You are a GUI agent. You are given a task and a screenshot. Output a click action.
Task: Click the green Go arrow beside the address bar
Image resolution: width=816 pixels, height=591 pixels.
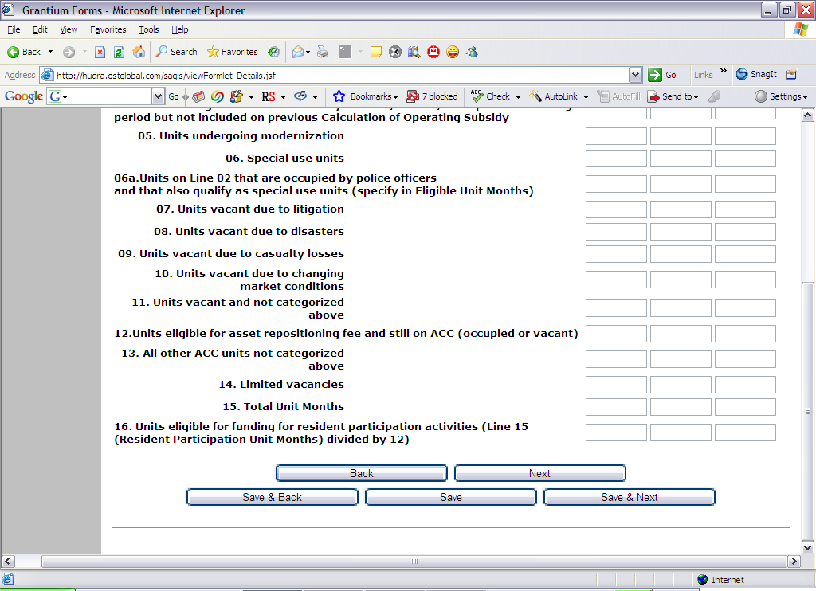coord(655,75)
